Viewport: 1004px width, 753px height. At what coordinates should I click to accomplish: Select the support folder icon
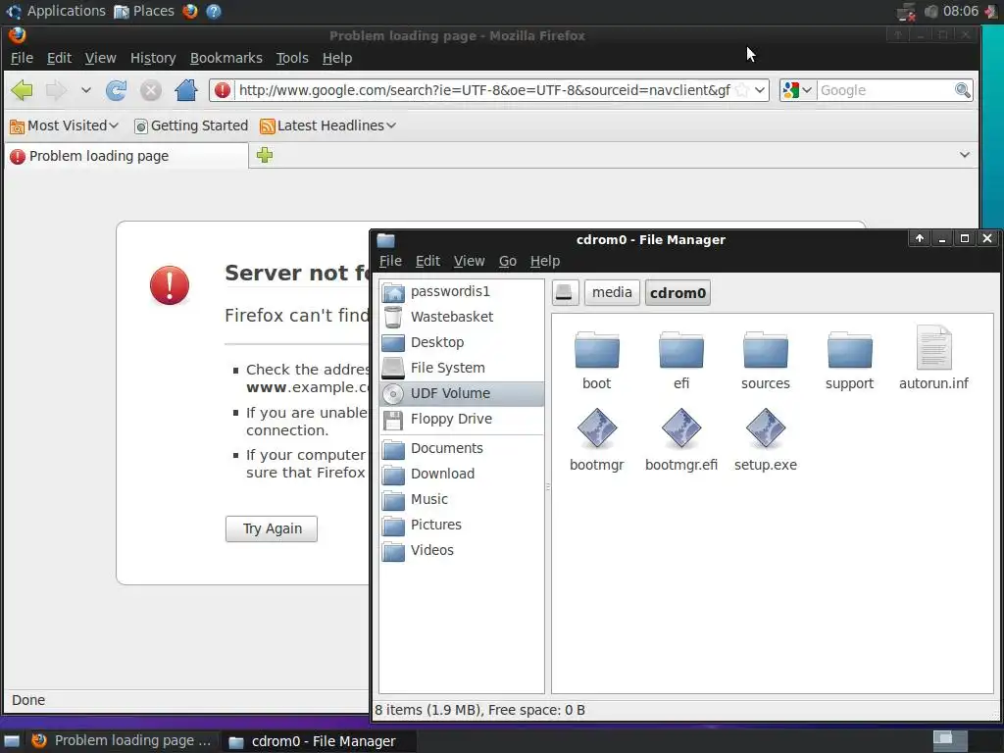850,350
